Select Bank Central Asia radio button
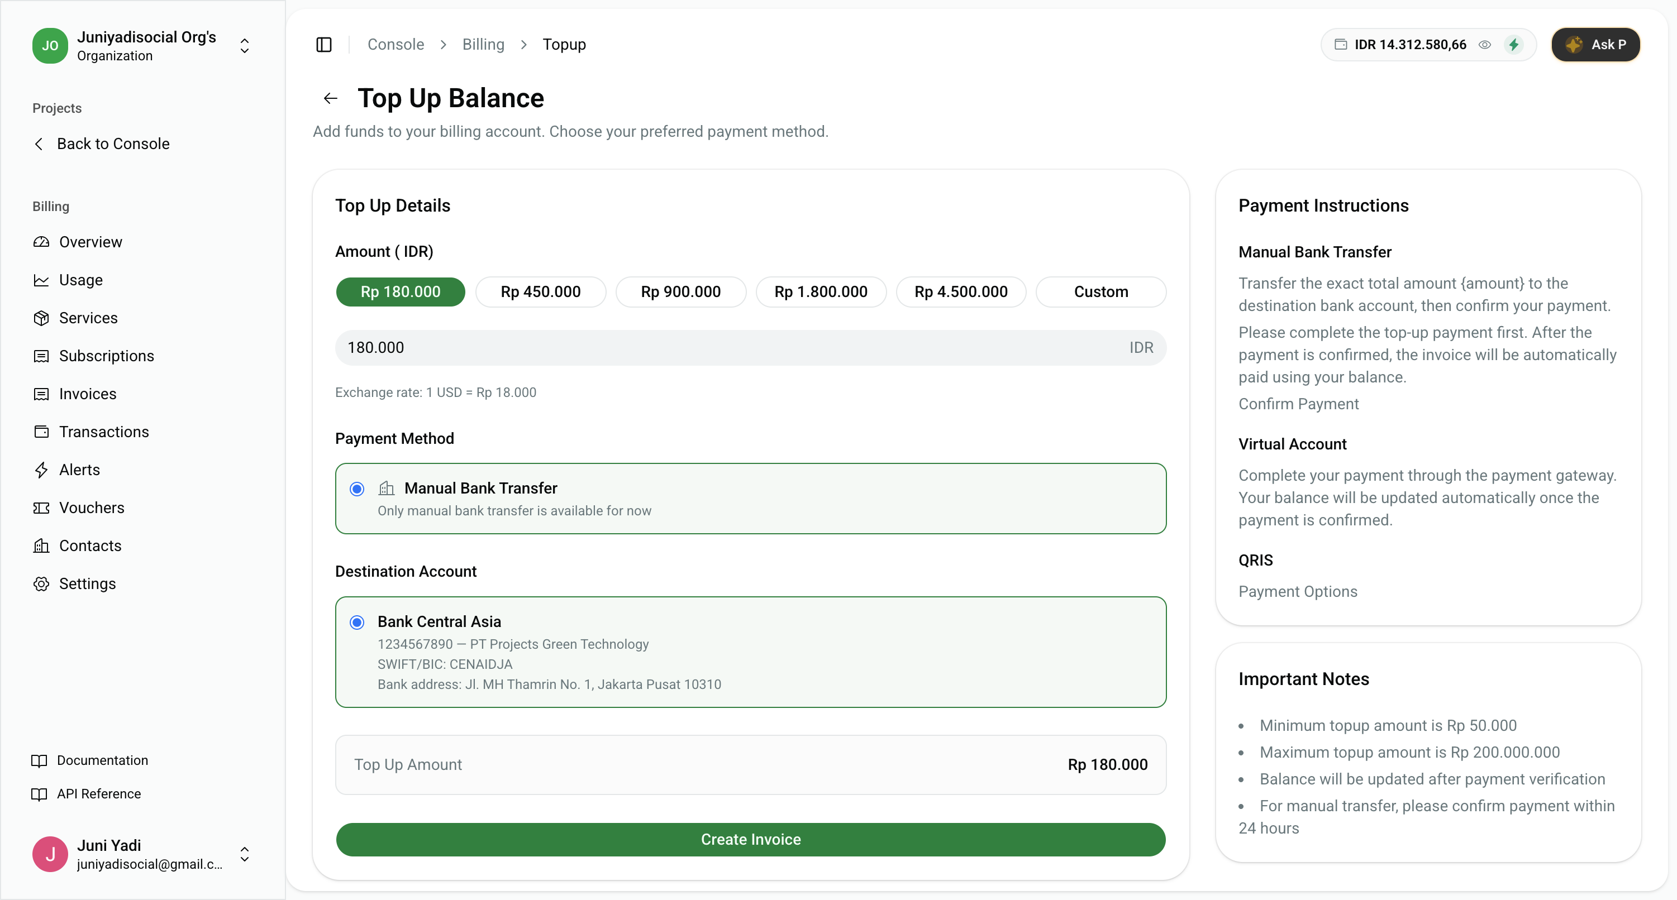 pos(357,622)
